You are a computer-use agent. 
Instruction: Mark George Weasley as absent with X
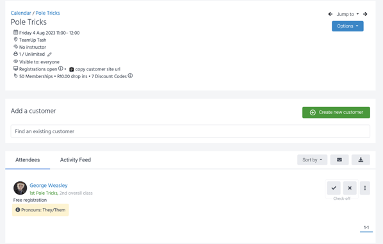(350, 188)
